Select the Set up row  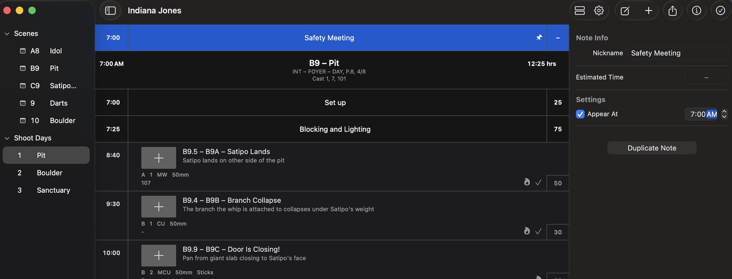point(332,103)
